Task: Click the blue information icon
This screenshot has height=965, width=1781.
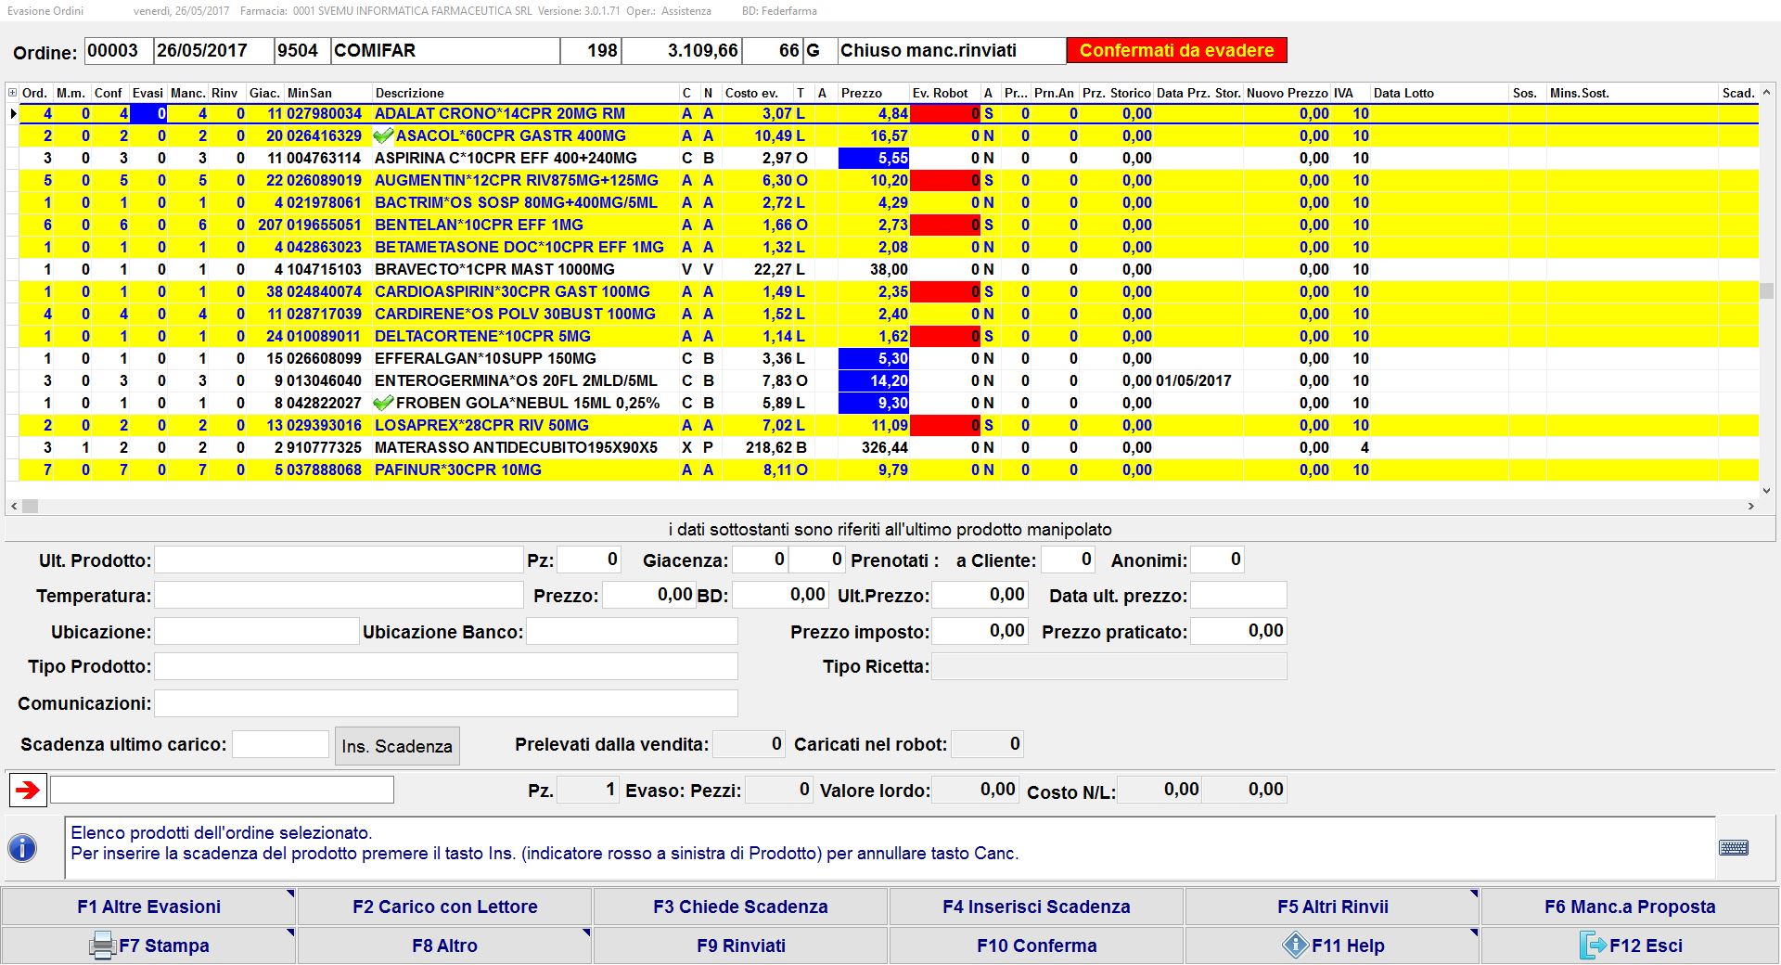Action: pyautogui.click(x=22, y=847)
